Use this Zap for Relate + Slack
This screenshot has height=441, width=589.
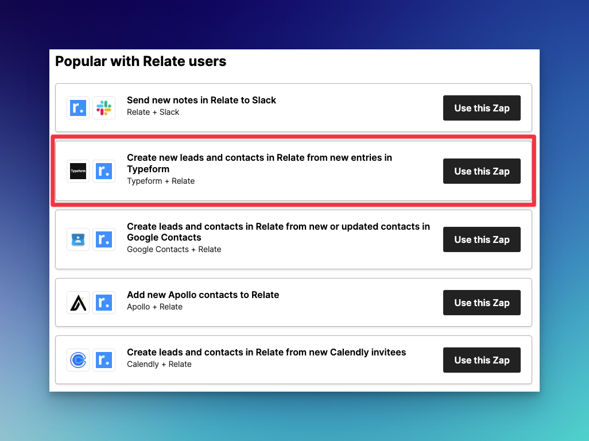pyautogui.click(x=482, y=108)
